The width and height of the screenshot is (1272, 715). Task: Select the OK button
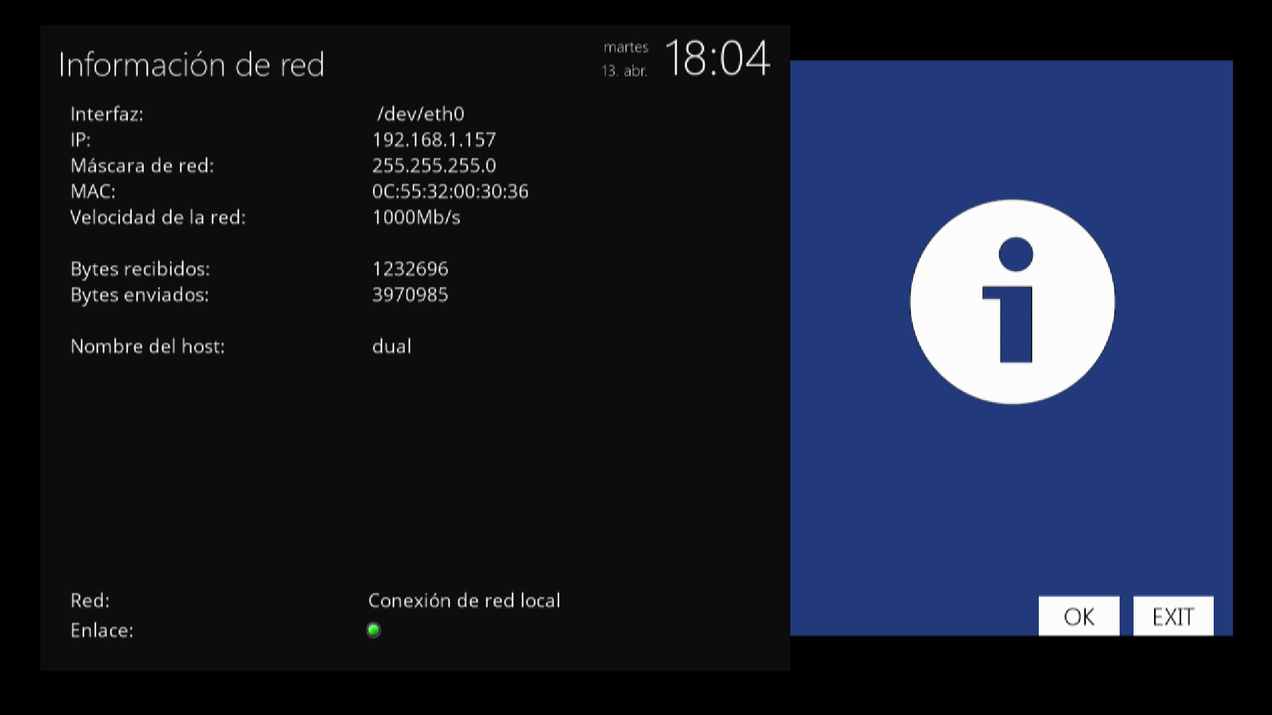pyautogui.click(x=1079, y=616)
